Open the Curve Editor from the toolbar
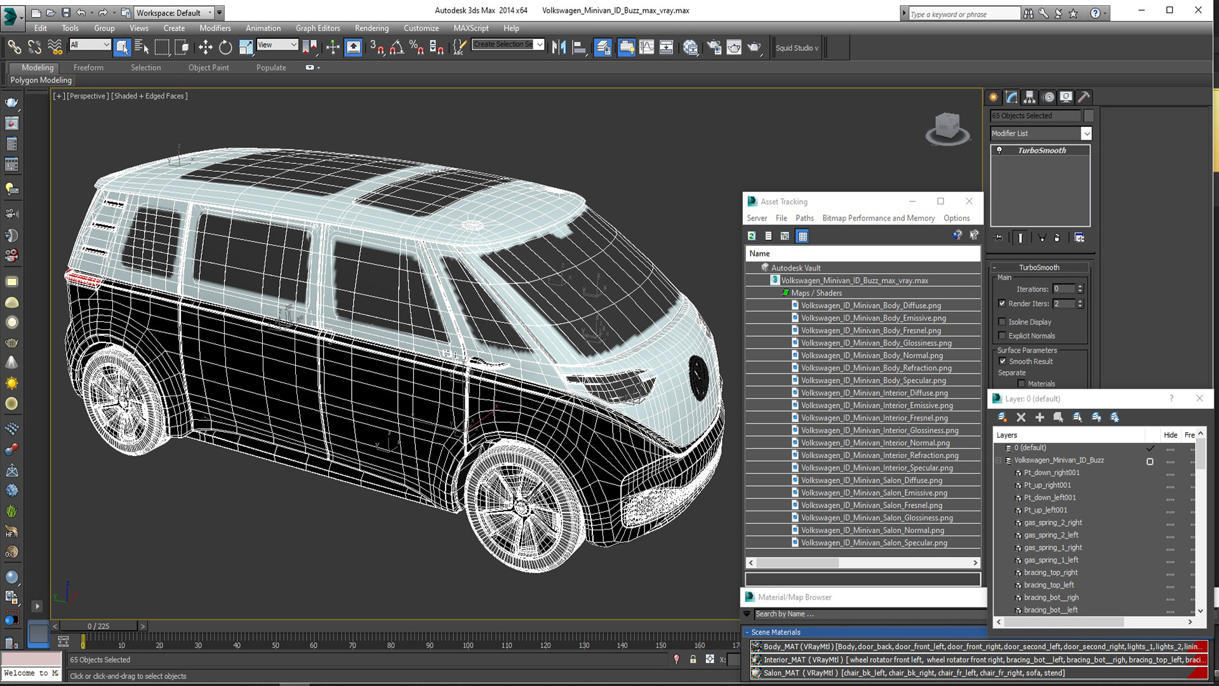Viewport: 1219px width, 686px height. (x=646, y=47)
